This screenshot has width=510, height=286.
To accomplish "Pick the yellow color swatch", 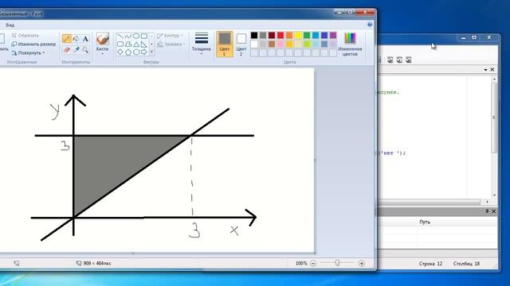I will tap(298, 35).
